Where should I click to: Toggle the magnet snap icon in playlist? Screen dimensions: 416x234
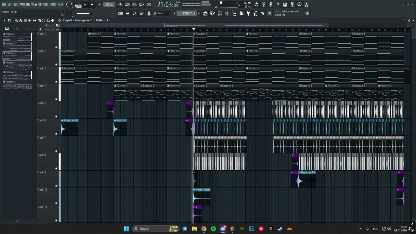click(9, 20)
